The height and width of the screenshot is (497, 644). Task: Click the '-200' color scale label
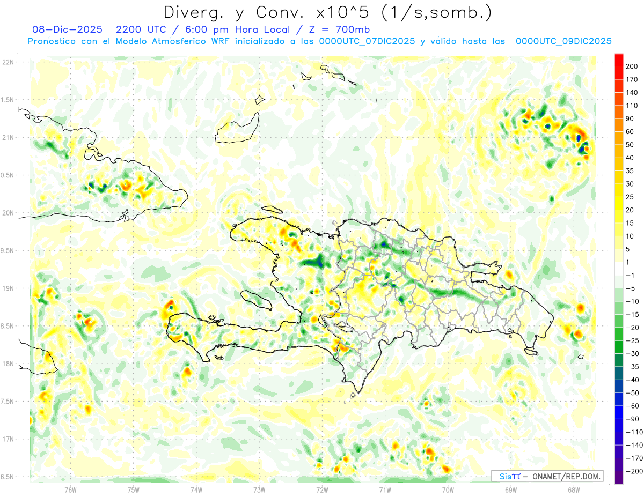tap(634, 471)
